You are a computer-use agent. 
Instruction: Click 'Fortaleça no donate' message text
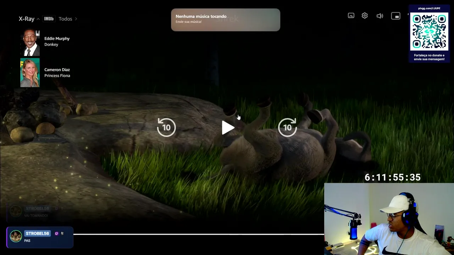pyautogui.click(x=429, y=57)
